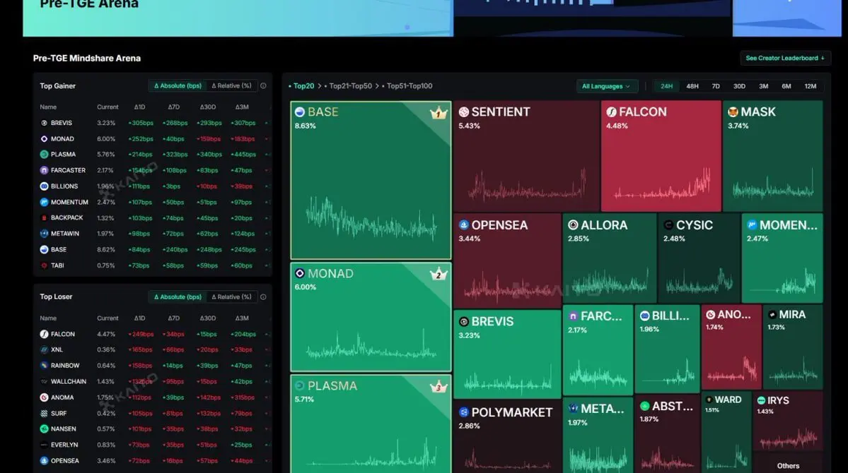
Task: Click the SENTIENT logo icon in heatmap
Action: tap(464, 112)
